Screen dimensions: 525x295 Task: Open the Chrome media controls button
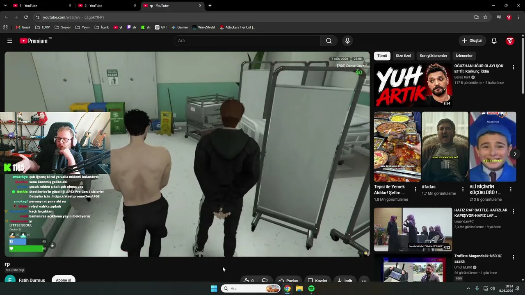[x=499, y=17]
